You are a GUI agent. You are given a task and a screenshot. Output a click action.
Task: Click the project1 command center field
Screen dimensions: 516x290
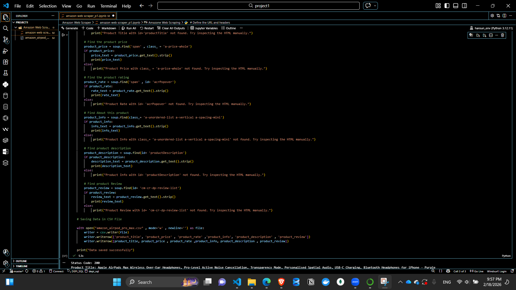click(259, 6)
